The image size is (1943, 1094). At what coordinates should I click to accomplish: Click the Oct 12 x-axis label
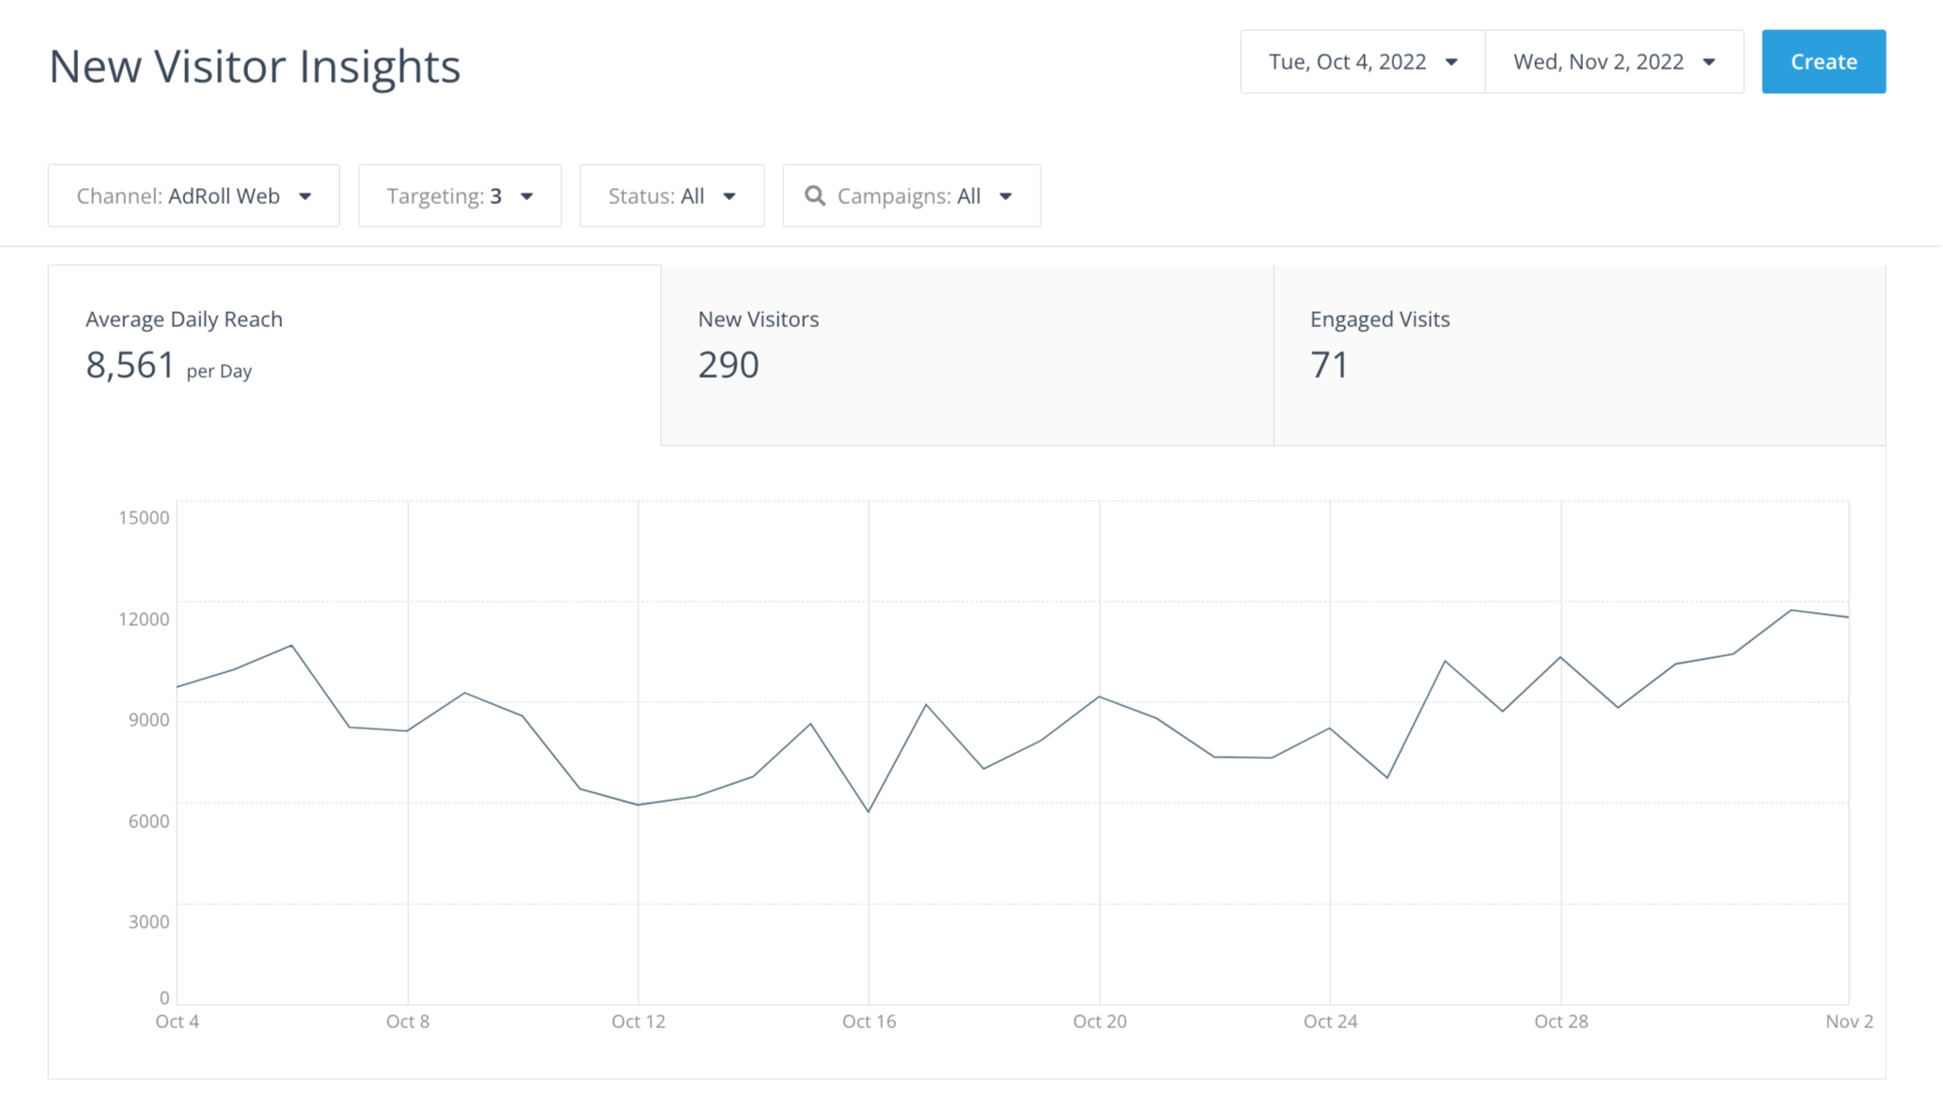638,1022
